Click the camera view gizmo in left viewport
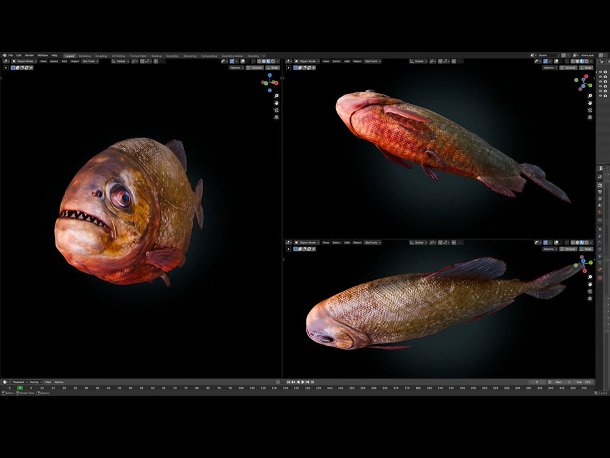This screenshot has height=458, width=610. (x=276, y=110)
